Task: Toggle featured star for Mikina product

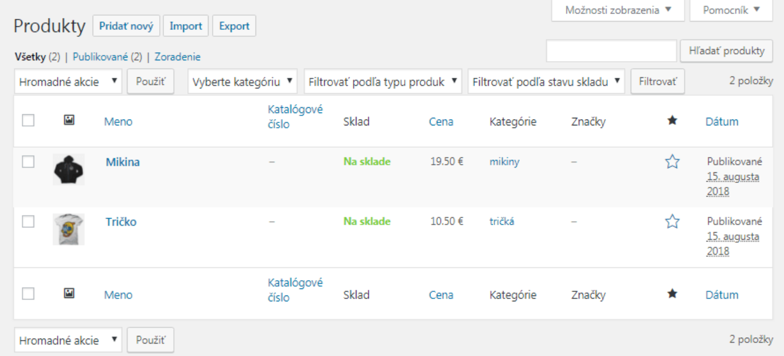Action: pos(672,162)
